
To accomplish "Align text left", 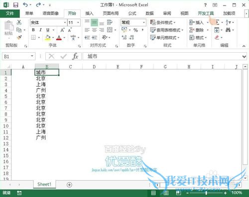I will [x=87, y=30].
